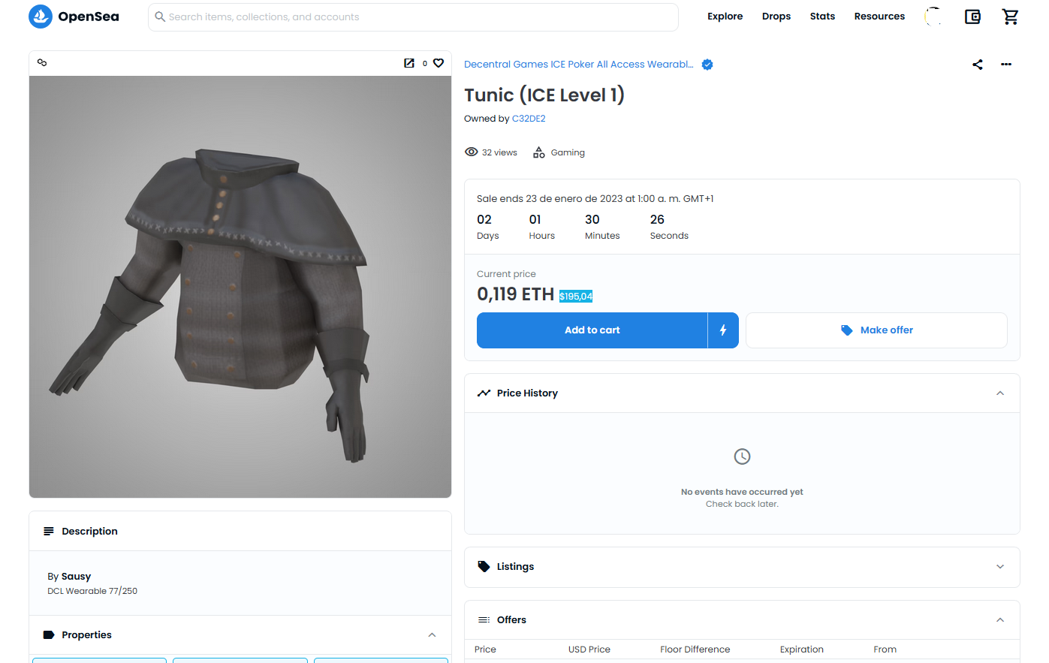
Task: Click the share icon next to the title
Action: 978,65
